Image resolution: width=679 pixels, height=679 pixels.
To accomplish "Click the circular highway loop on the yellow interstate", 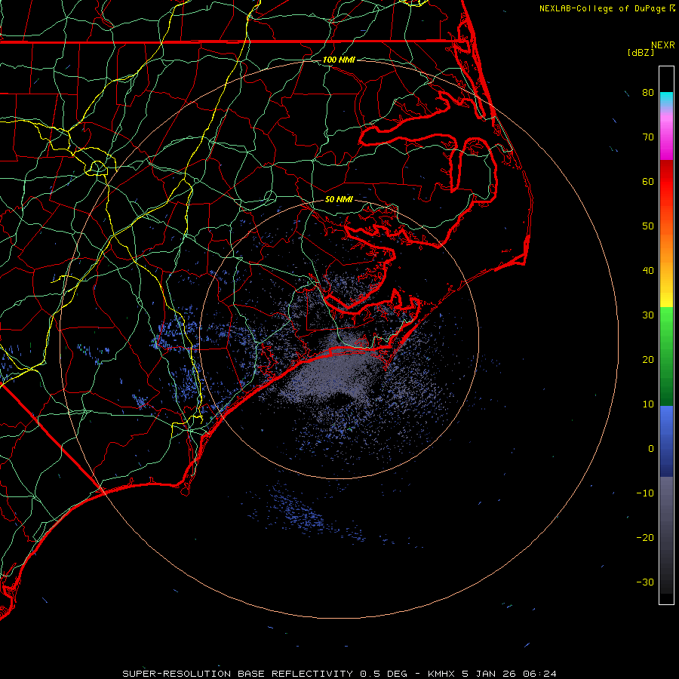I will pyautogui.click(x=97, y=167).
